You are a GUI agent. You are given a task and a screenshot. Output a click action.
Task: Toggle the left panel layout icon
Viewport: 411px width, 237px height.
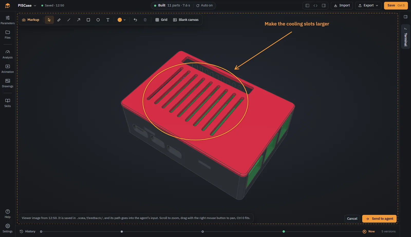[307, 5]
